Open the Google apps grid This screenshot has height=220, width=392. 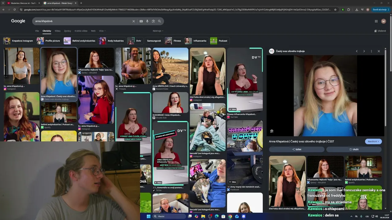376,21
